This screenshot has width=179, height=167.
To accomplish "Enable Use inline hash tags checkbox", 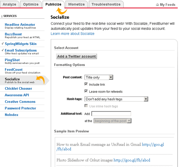I will (x=86, y=106).
